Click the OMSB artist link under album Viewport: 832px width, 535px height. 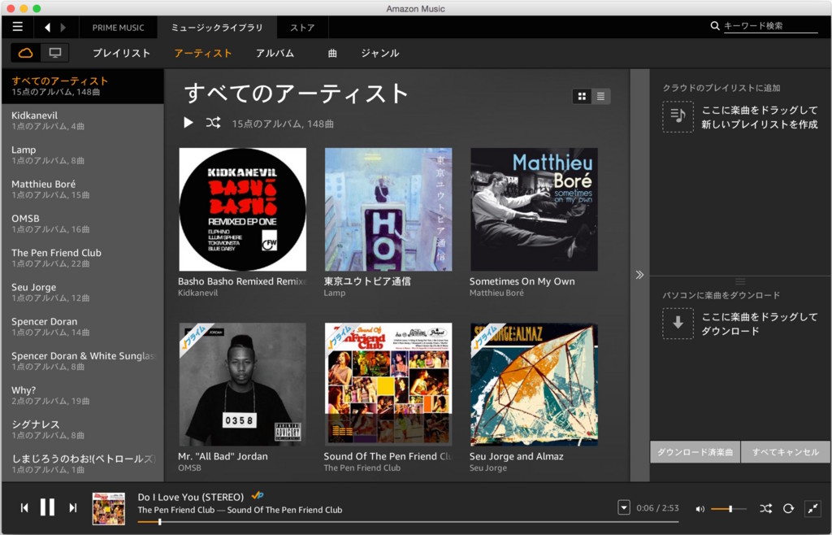tap(189, 468)
